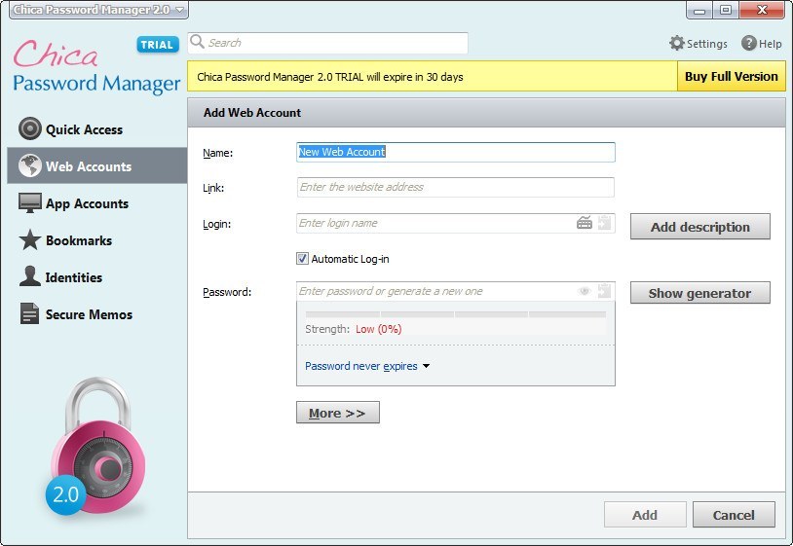Click the pink padlock logo
Viewport: 793px width, 546px height.
(97, 446)
